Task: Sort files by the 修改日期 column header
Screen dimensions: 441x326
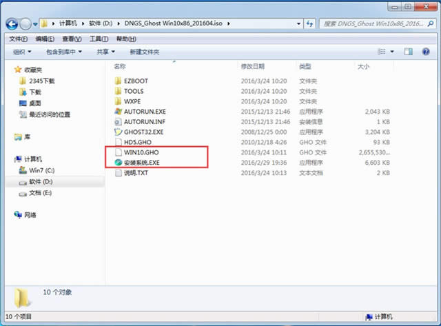Action: point(252,67)
